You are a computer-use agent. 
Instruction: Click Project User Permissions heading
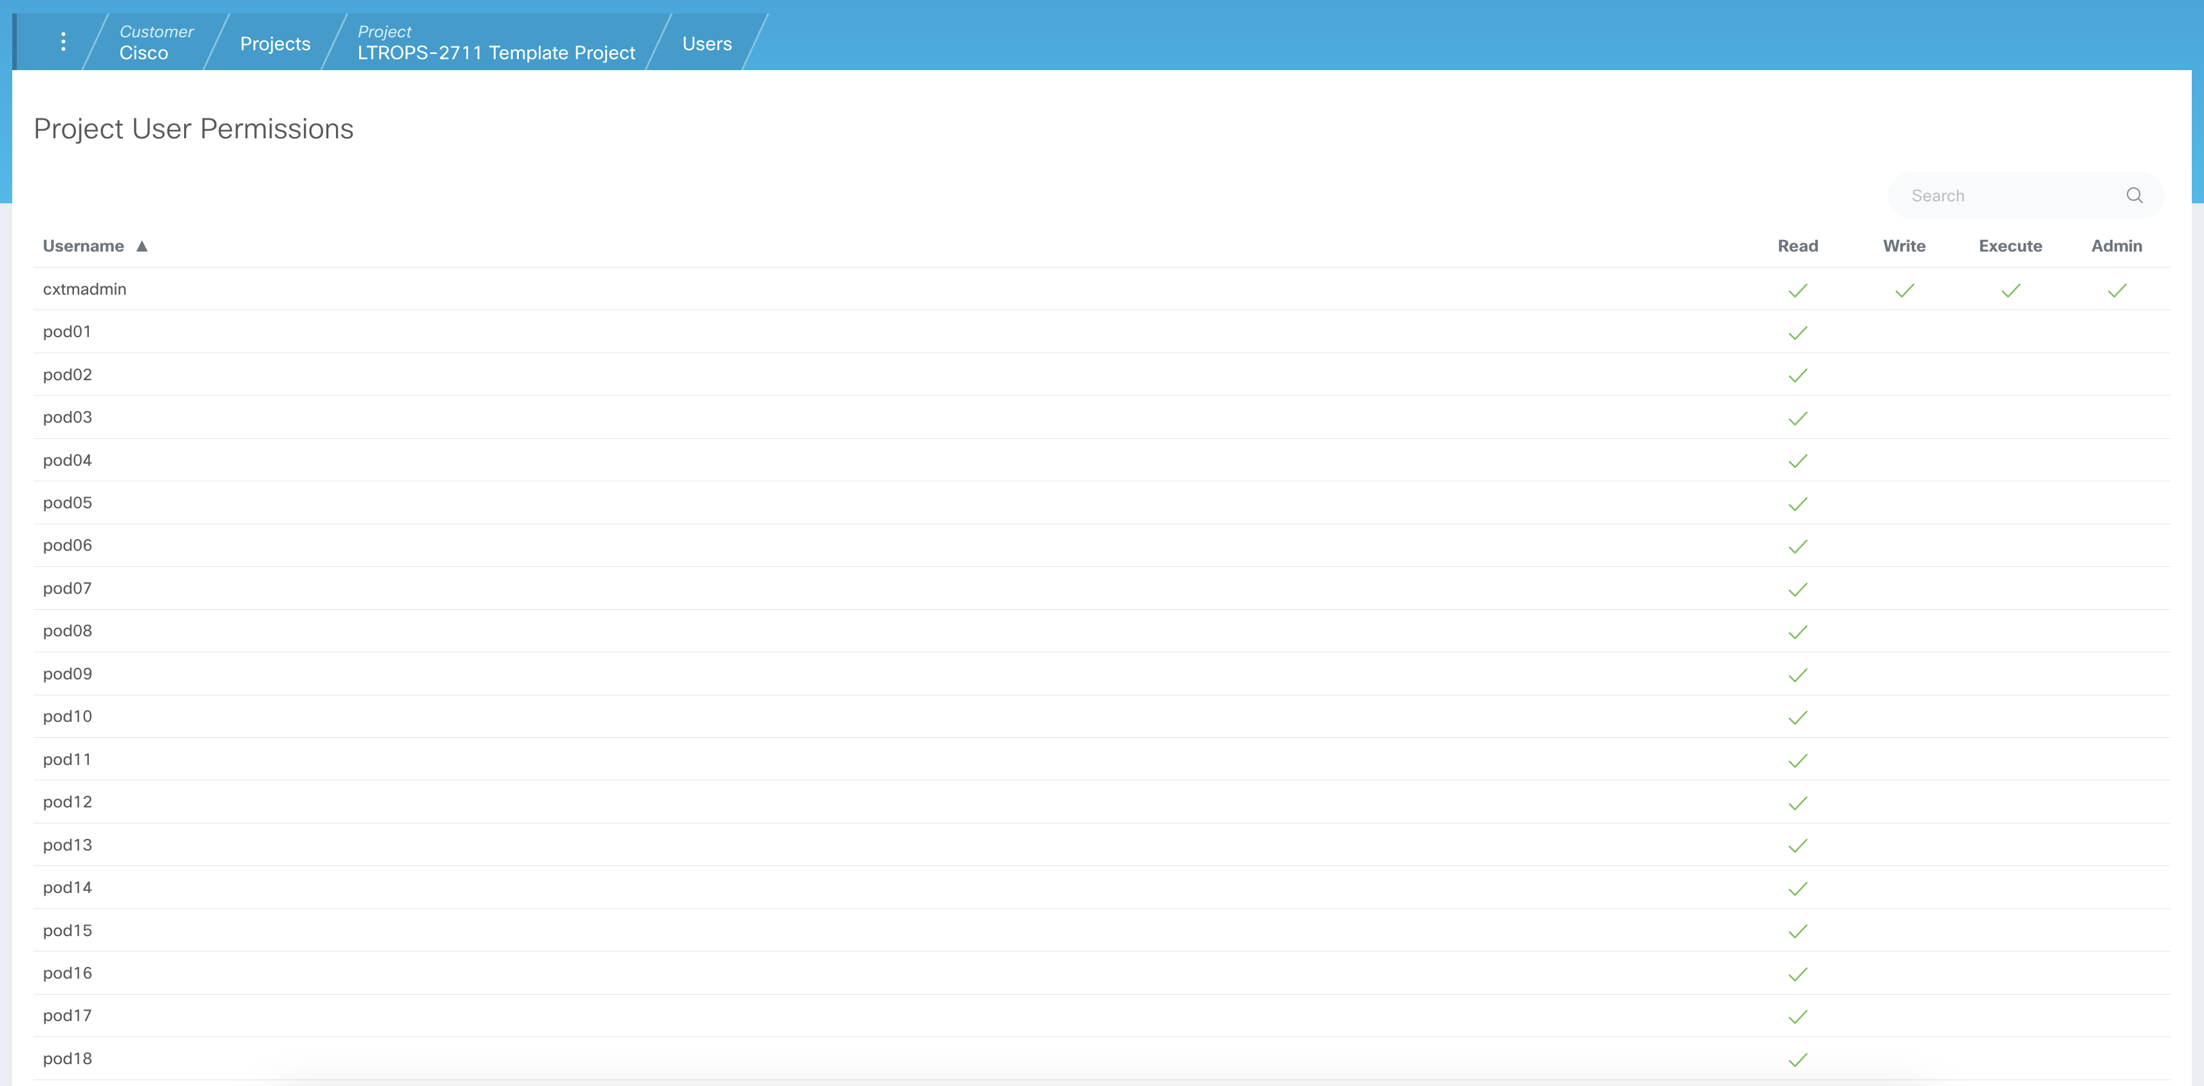pos(193,129)
